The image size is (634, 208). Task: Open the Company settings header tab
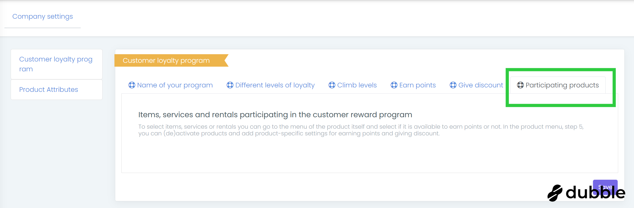(43, 16)
